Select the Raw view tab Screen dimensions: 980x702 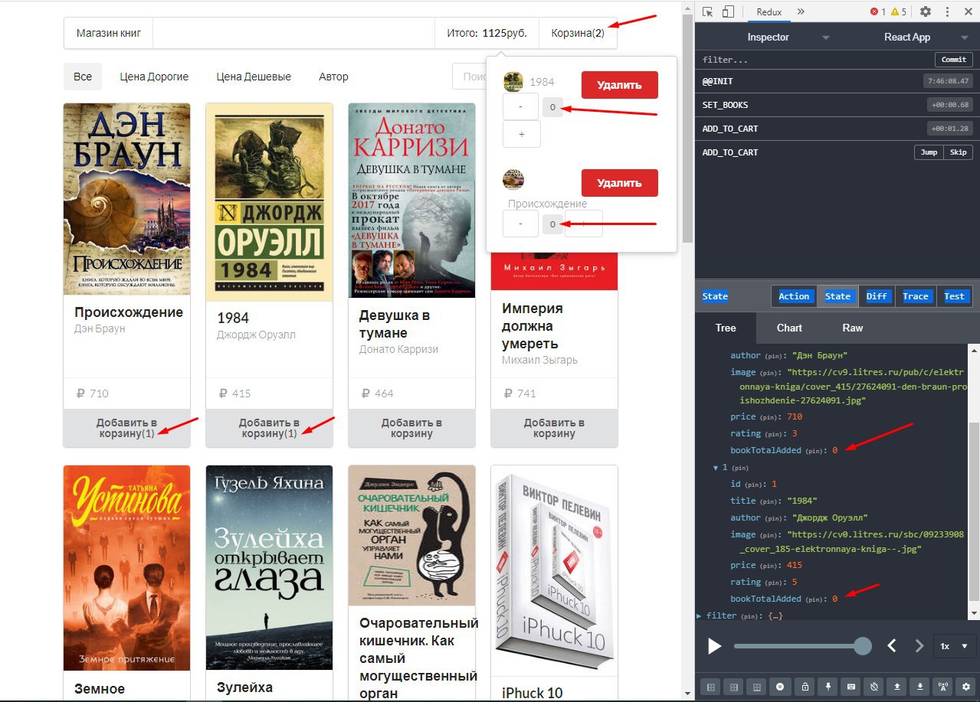[853, 328]
